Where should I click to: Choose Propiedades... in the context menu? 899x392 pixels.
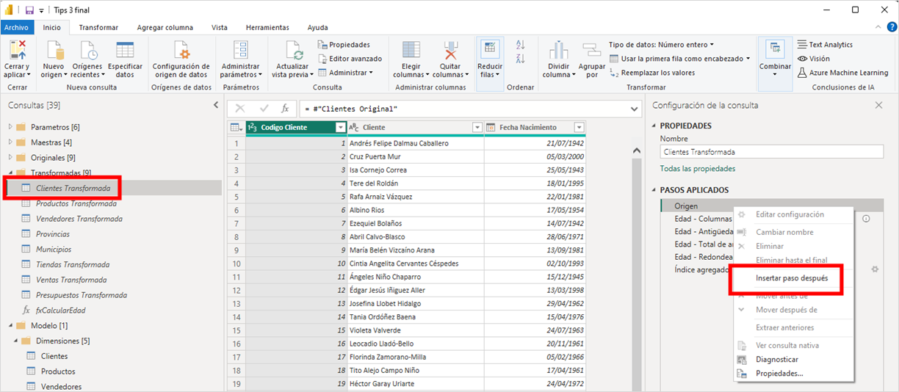(779, 374)
